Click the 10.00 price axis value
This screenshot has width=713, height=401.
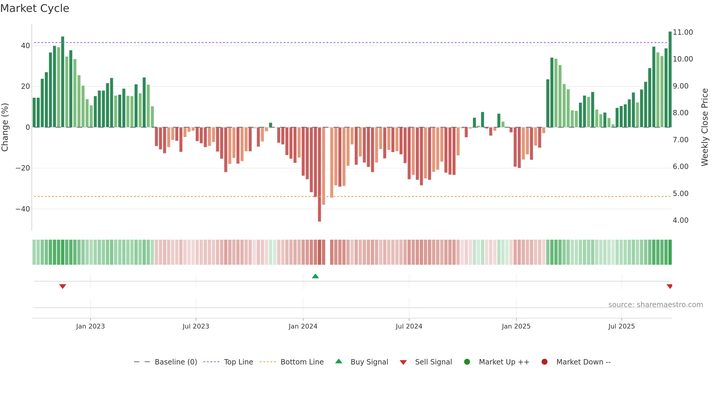click(x=683, y=59)
